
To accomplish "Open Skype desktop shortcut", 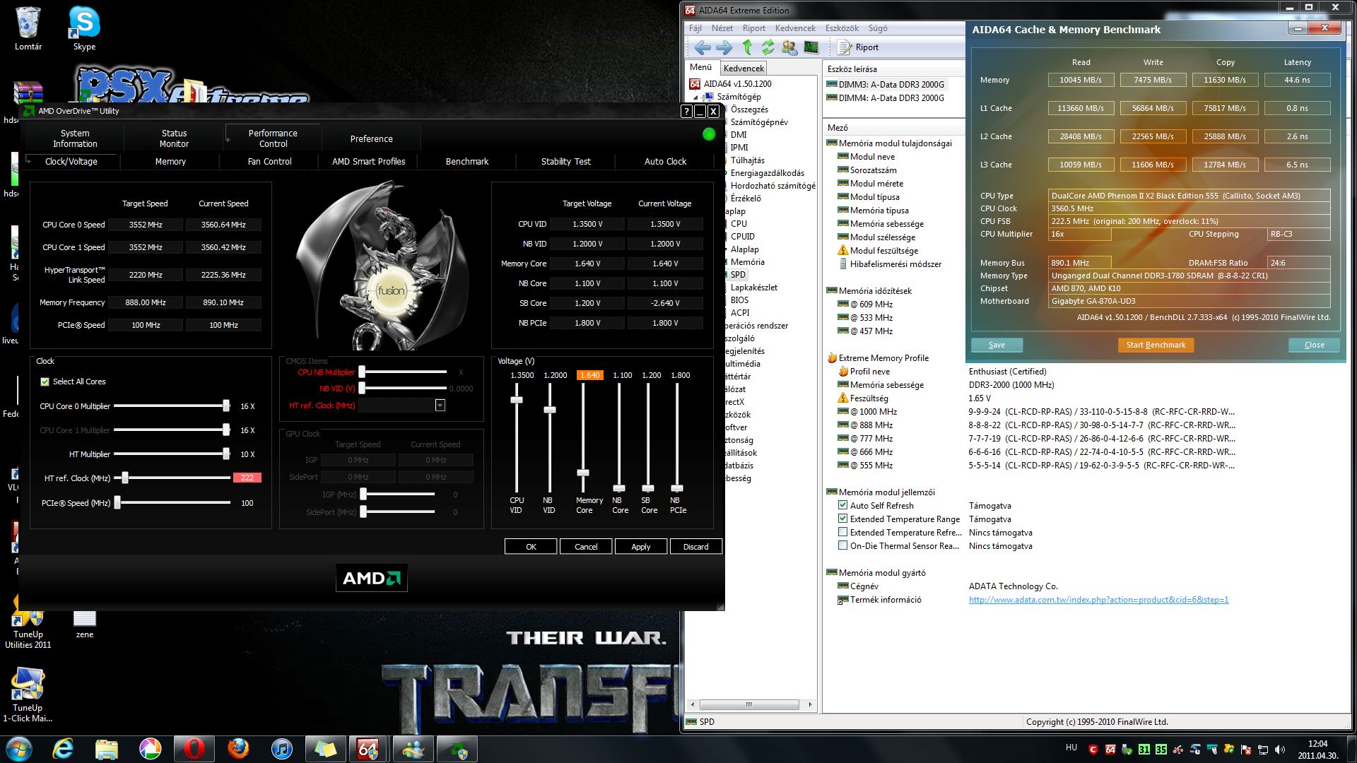I will 84,29.
